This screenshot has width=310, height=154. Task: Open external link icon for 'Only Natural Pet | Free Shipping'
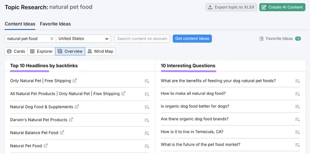click(75, 81)
